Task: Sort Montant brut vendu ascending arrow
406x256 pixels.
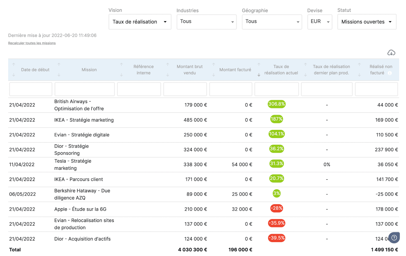Action: click(x=168, y=64)
